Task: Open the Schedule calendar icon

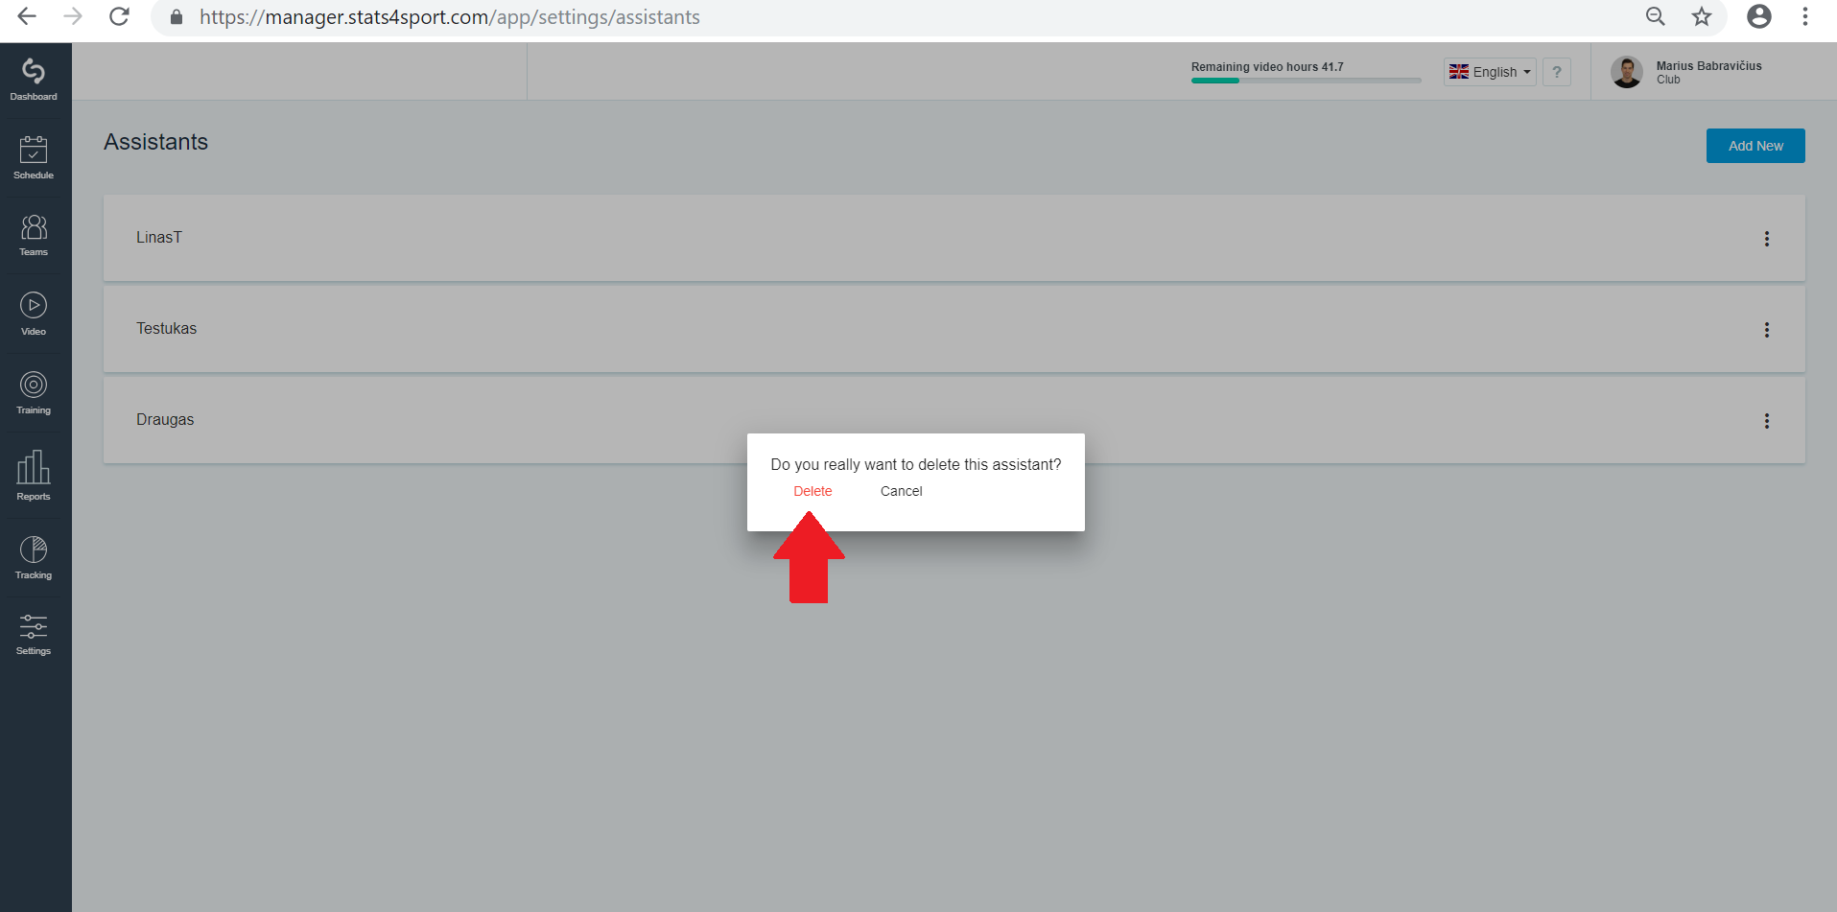Action: click(x=34, y=150)
